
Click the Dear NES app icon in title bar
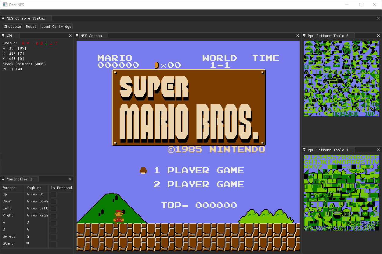(x=5, y=5)
